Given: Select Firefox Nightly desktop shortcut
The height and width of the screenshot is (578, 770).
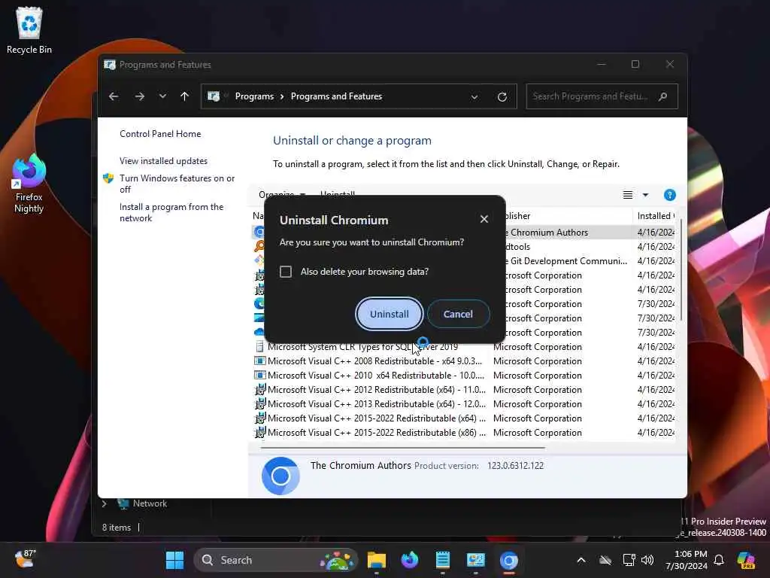Looking at the screenshot, I should [x=29, y=184].
